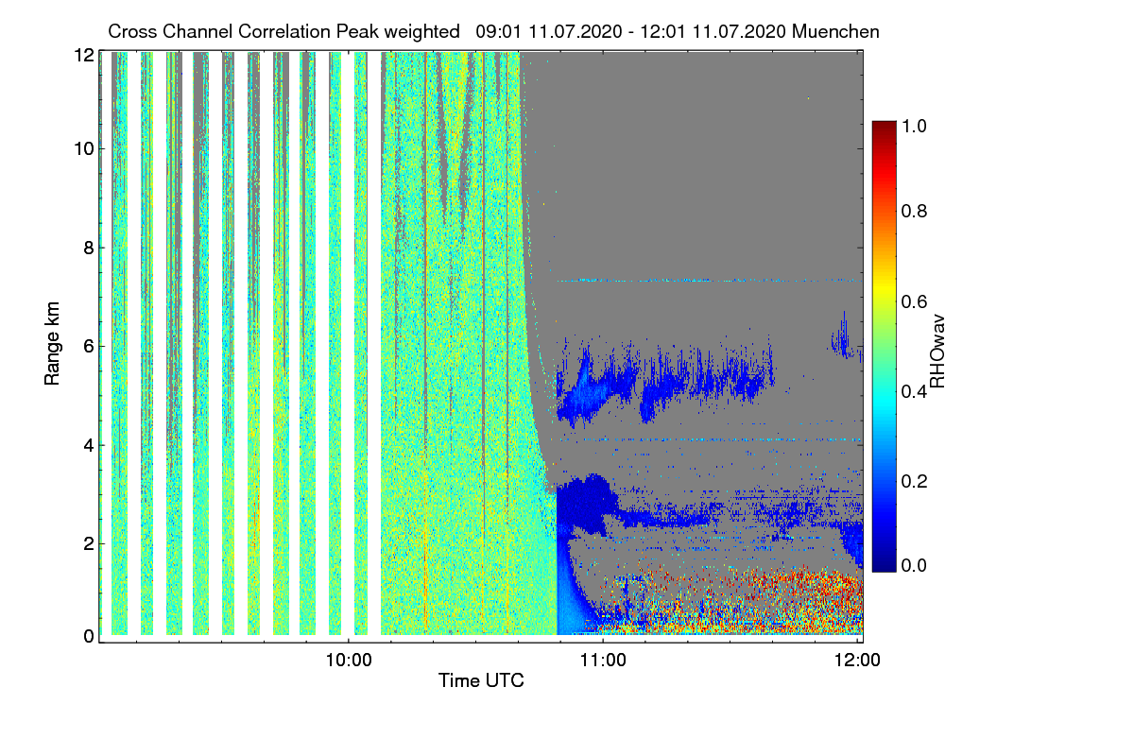
Task: Click the dark blue bottom of the colorbar
Action: (x=883, y=561)
